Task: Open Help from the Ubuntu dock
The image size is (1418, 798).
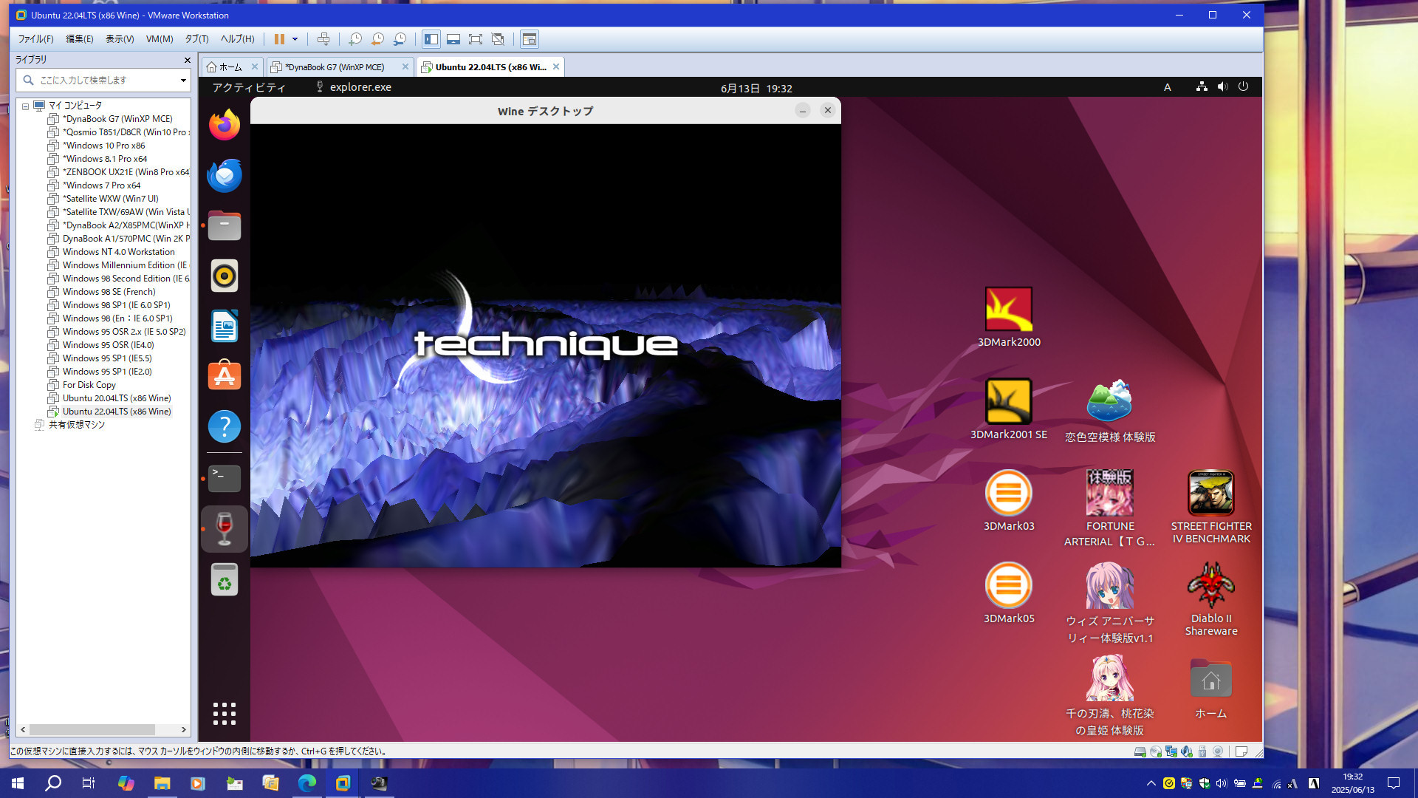Action: 225,426
